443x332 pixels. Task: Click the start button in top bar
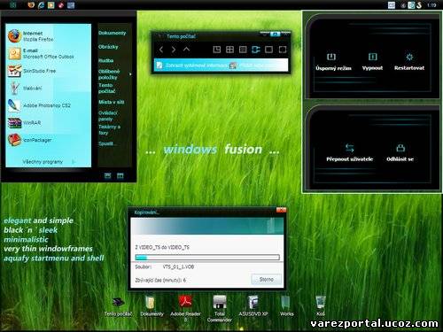tap(13, 4)
